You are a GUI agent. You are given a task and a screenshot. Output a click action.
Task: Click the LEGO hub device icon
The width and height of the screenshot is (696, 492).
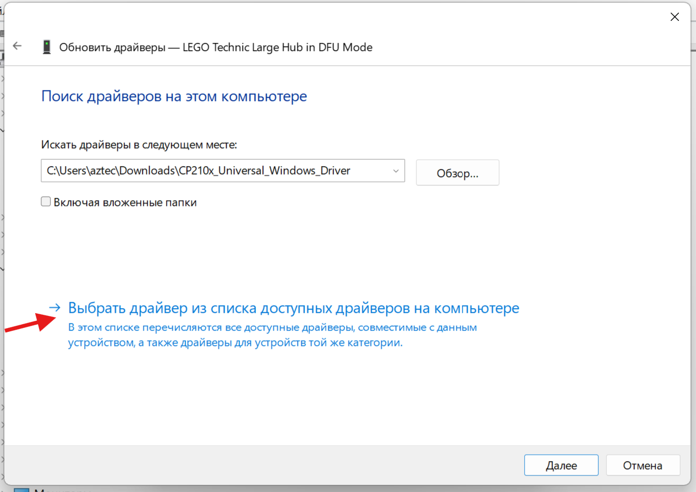[x=47, y=47]
